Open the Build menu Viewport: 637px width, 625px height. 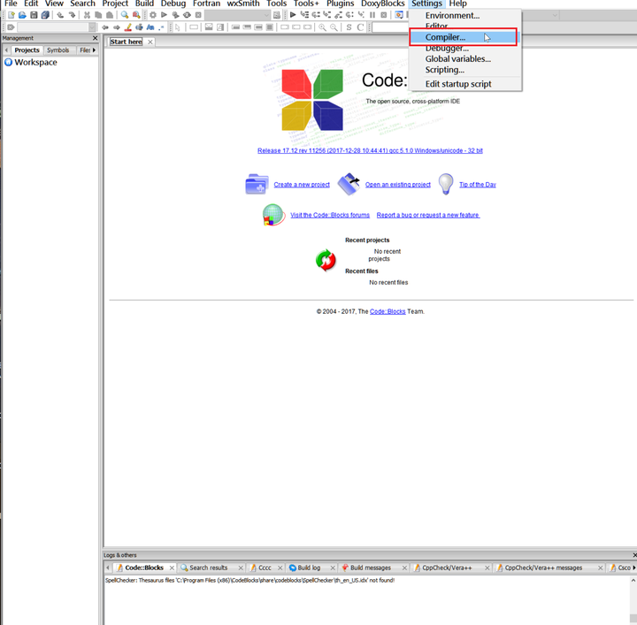[x=144, y=4]
